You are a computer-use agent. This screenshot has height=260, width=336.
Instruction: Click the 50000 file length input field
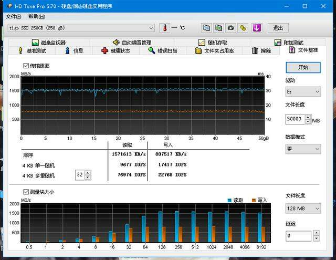click(x=294, y=119)
